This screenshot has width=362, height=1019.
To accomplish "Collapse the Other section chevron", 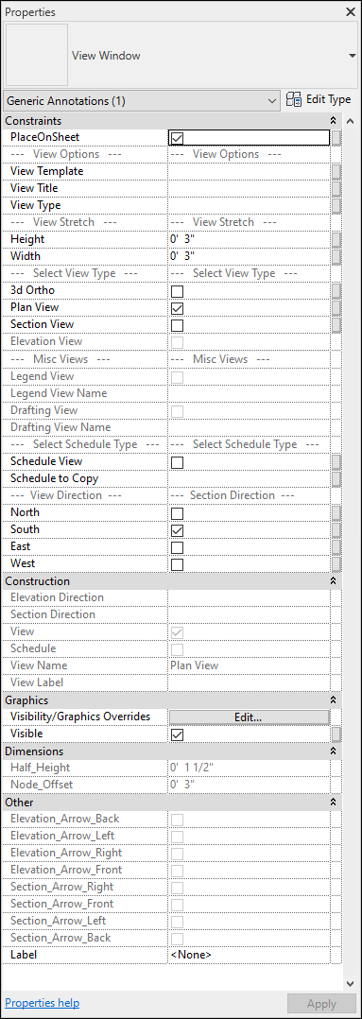I will (334, 802).
